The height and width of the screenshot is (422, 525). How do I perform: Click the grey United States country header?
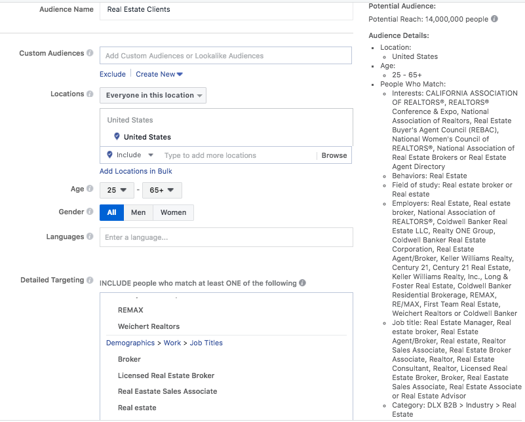pyautogui.click(x=130, y=120)
